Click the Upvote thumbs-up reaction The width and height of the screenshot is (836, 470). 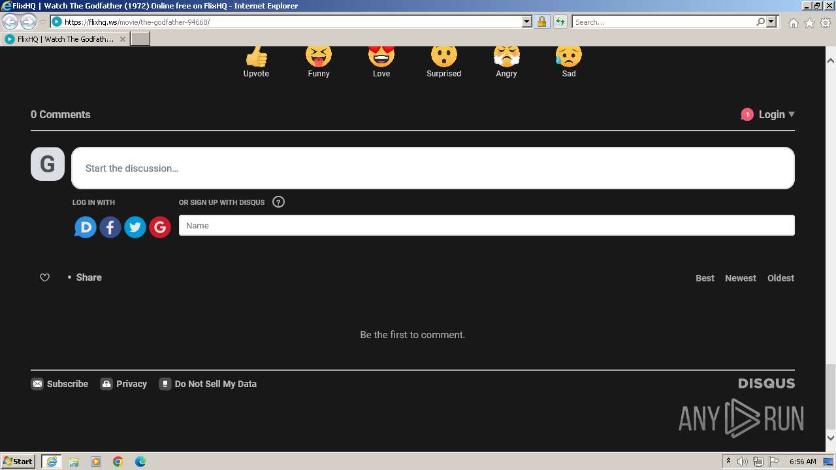(256, 57)
